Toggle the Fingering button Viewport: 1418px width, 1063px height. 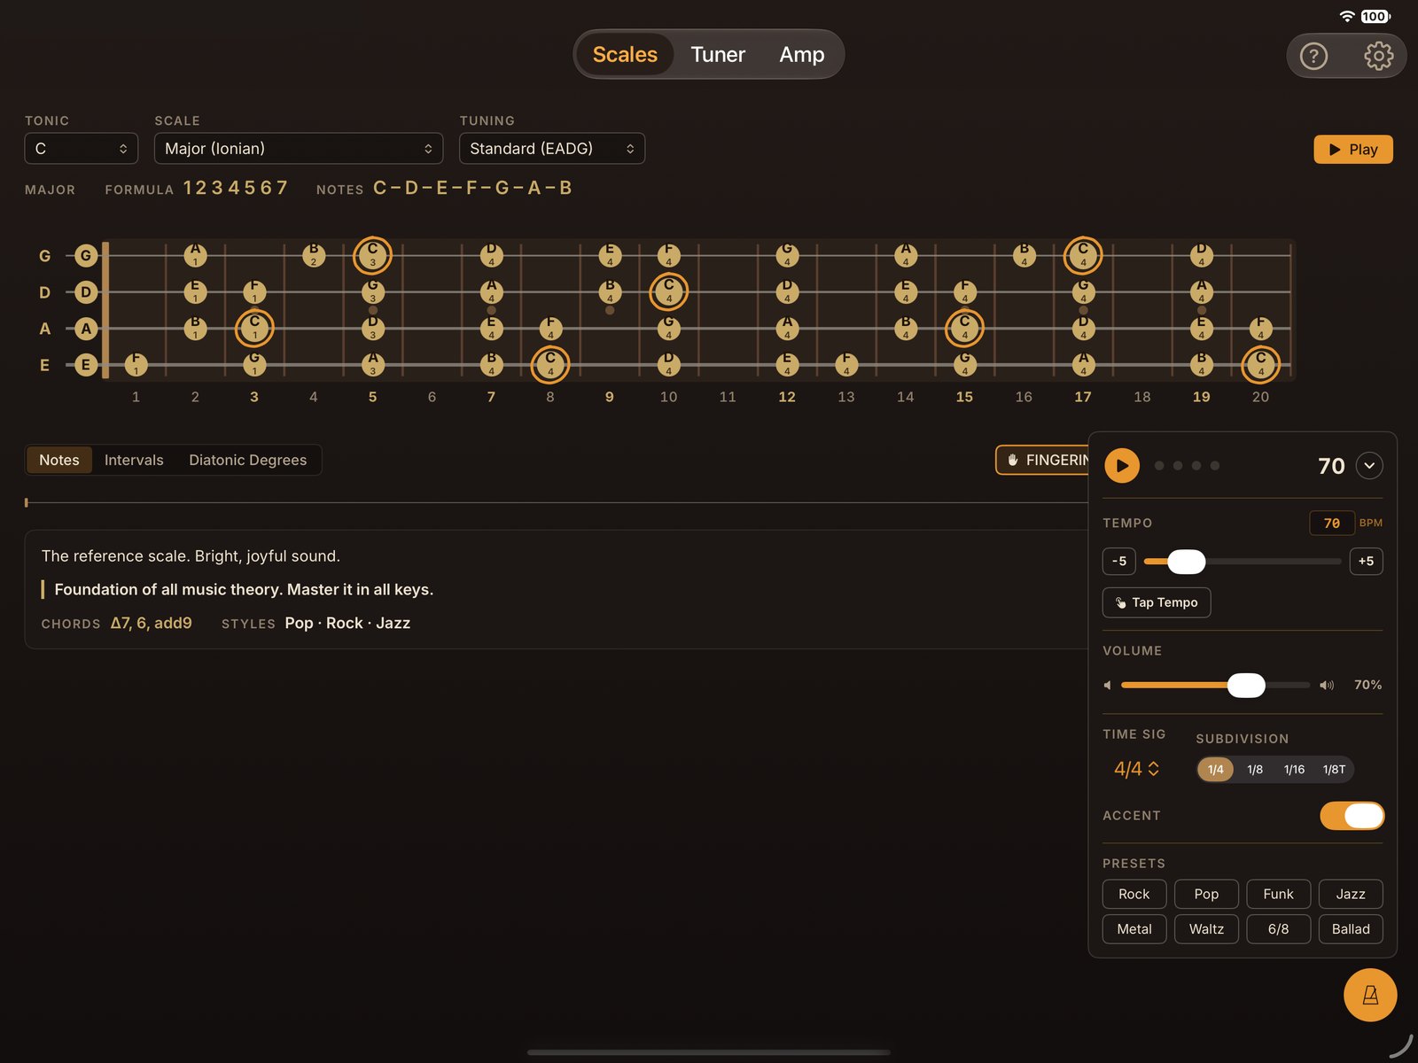point(1043,460)
